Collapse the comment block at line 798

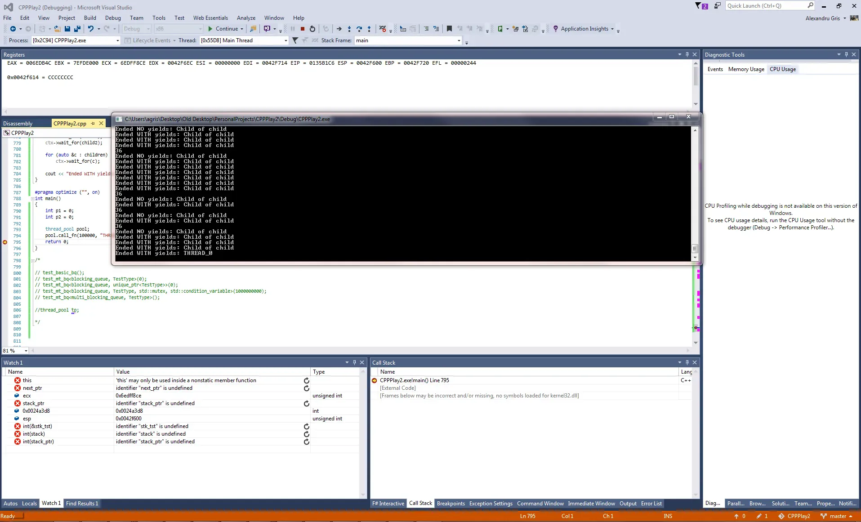point(33,261)
